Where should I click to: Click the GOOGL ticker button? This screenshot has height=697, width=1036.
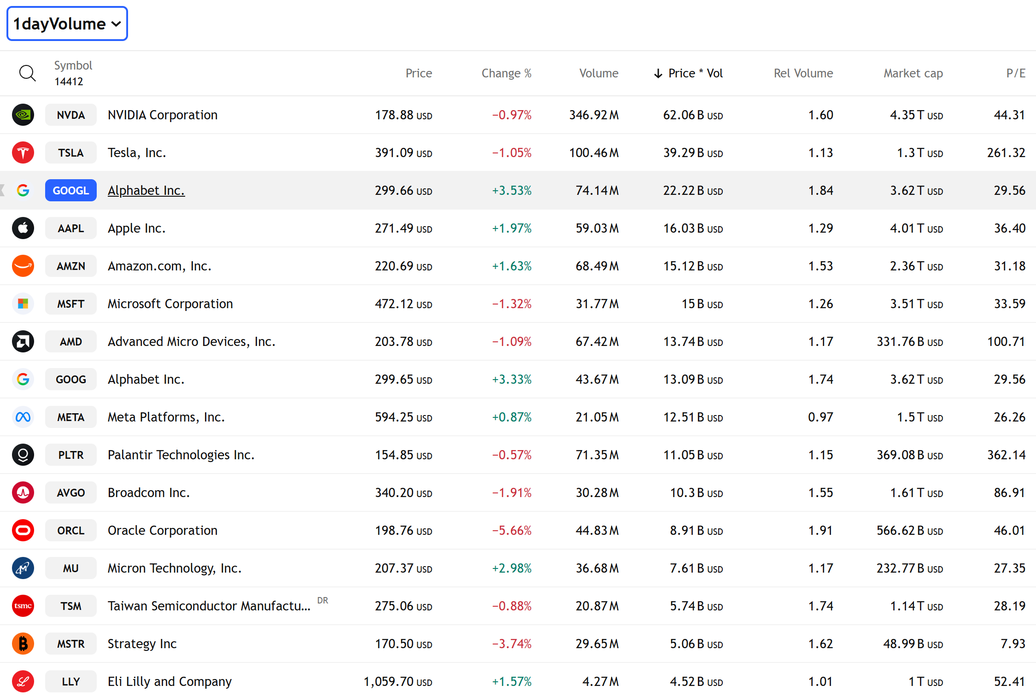(x=71, y=190)
